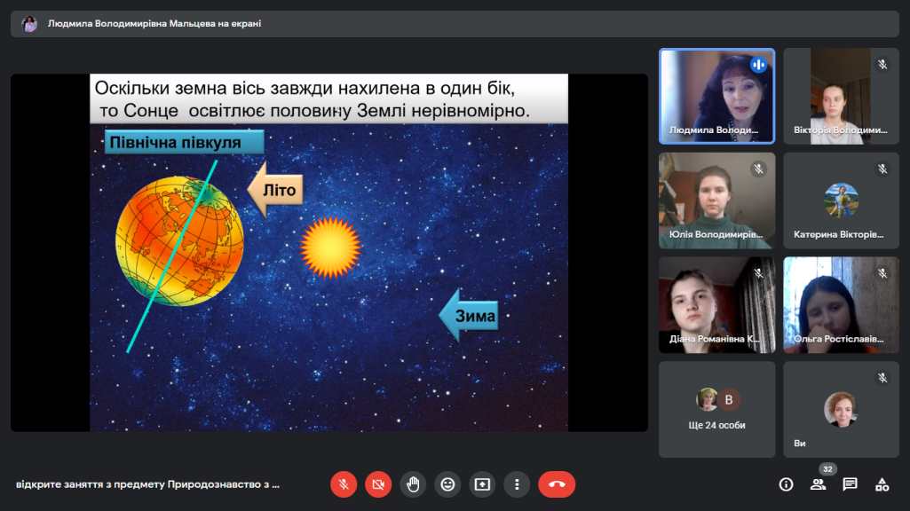Open the meeting details info icon
The width and height of the screenshot is (910, 511).
786,484
